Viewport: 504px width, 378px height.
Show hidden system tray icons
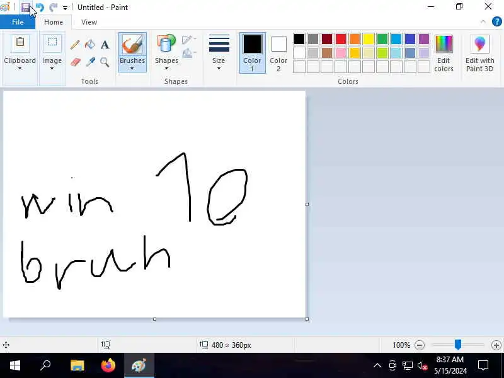point(377,365)
